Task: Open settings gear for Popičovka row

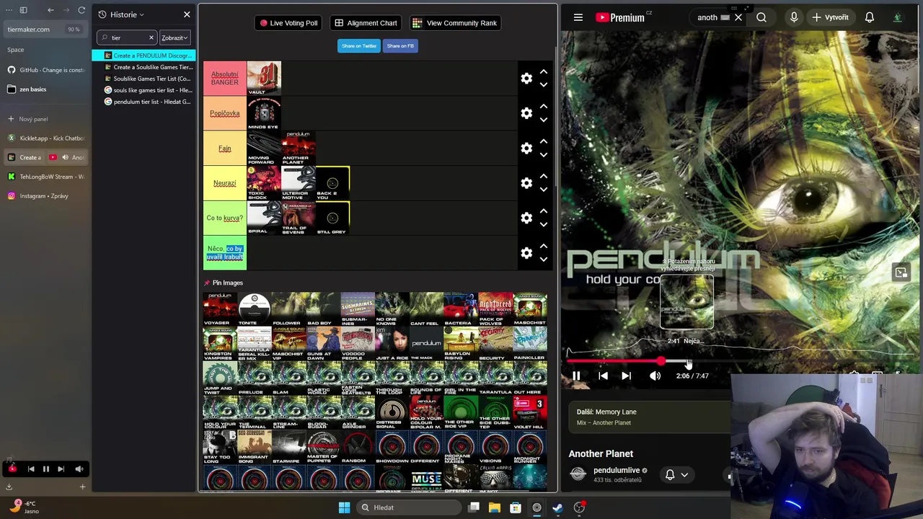Action: point(526,113)
